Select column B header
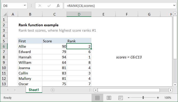This screenshot has width=178, height=102. coord(30,14)
